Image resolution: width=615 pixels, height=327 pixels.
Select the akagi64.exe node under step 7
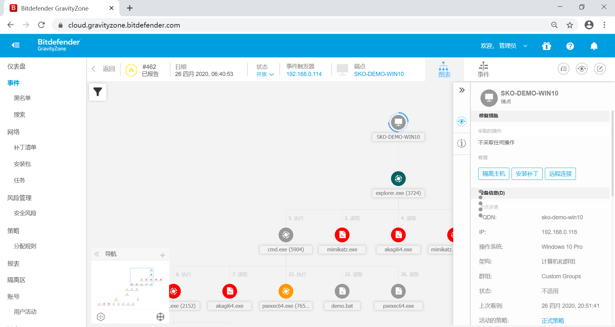(x=230, y=291)
